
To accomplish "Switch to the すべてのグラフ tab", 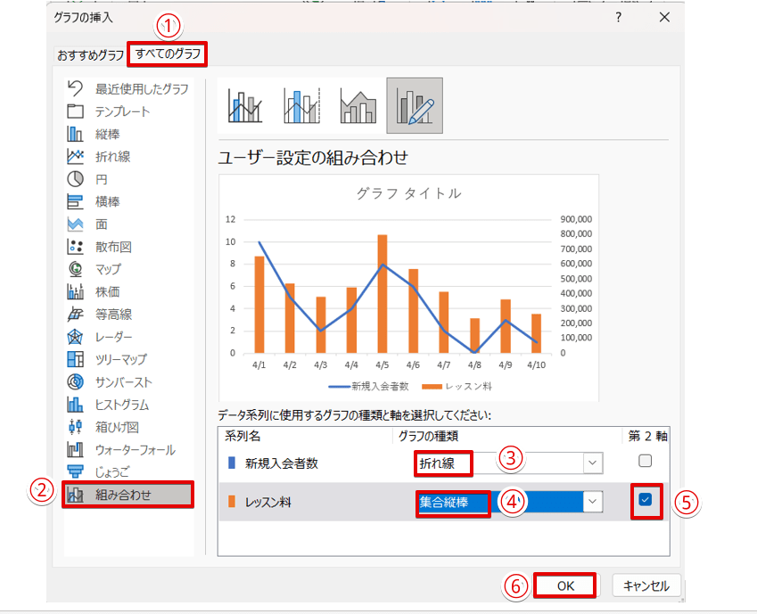I will [169, 55].
